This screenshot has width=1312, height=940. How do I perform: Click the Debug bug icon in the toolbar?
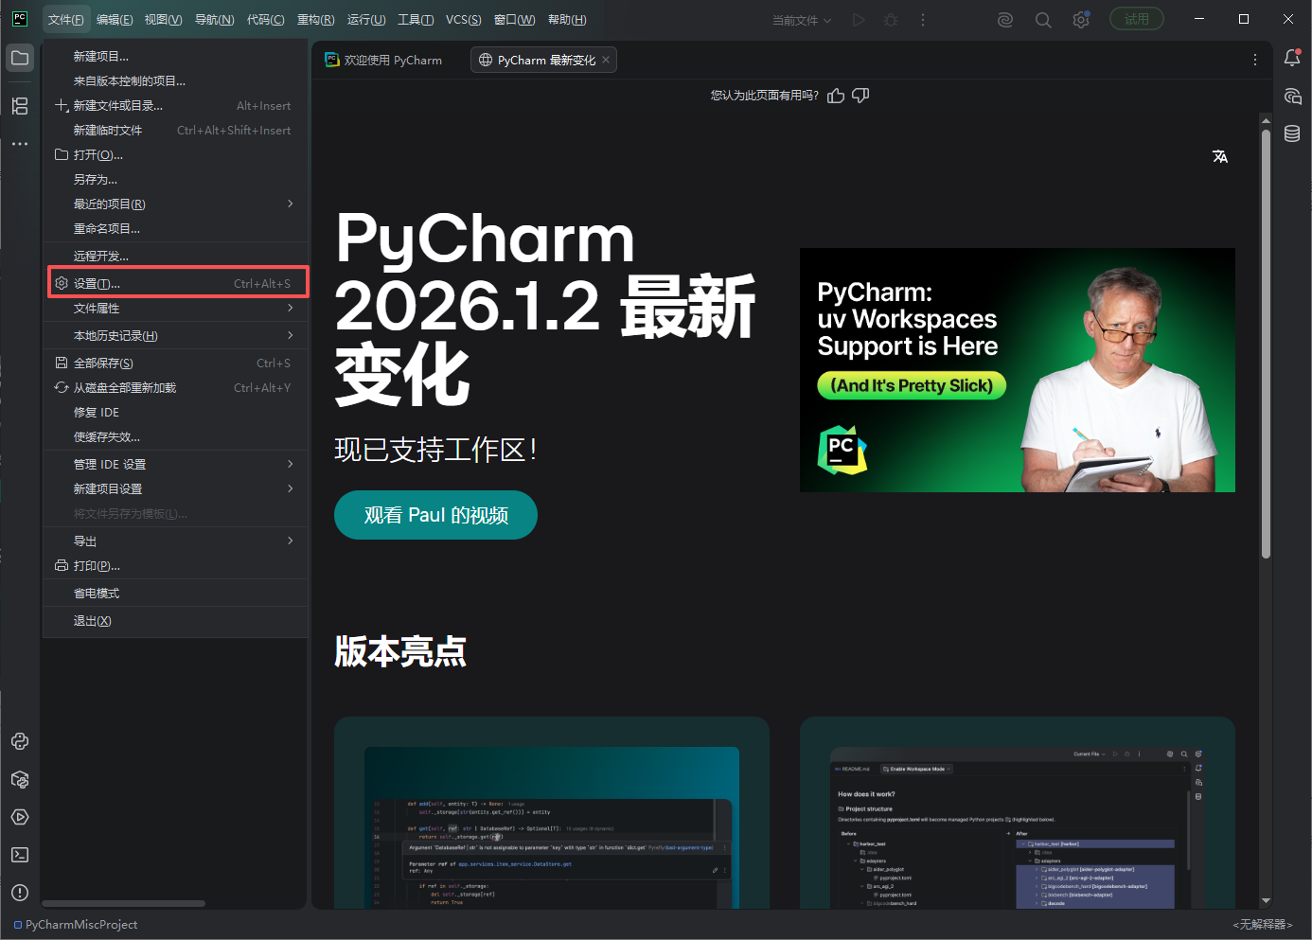pos(891,20)
